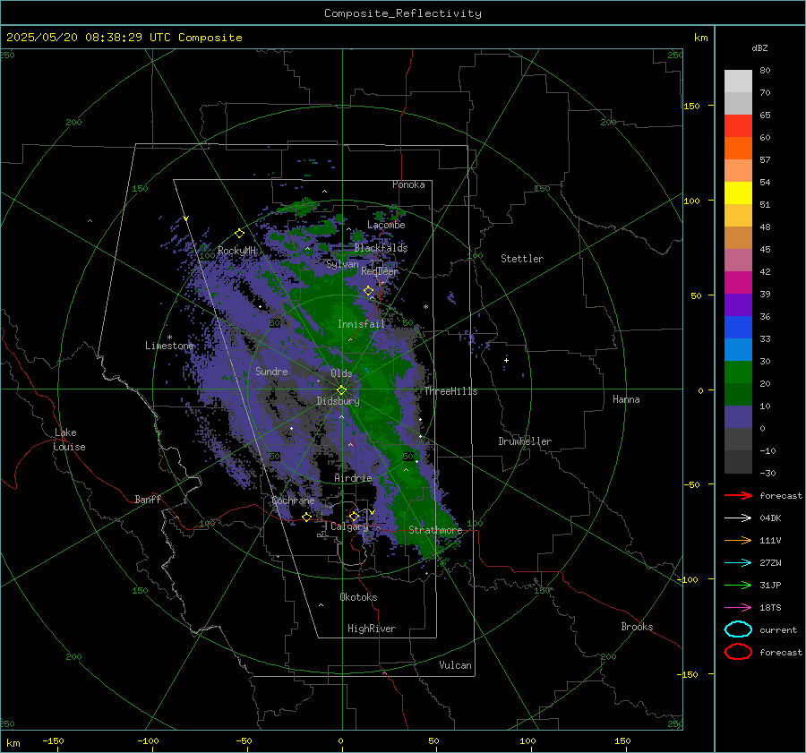Click the -30 dBZ value in legend
The image size is (806, 753).
tap(767, 473)
